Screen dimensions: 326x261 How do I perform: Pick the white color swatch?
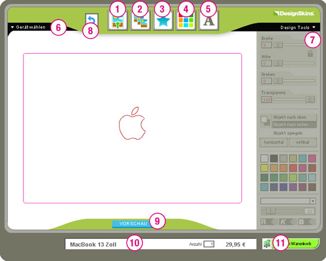(264, 159)
